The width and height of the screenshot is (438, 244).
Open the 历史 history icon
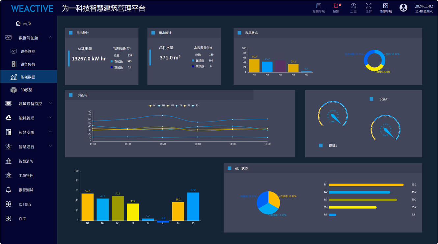tap(353, 6)
